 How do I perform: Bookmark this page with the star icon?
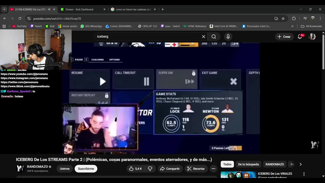[x=283, y=19]
